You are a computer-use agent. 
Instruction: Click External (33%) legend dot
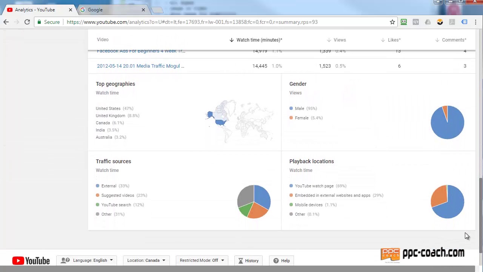[x=97, y=186]
